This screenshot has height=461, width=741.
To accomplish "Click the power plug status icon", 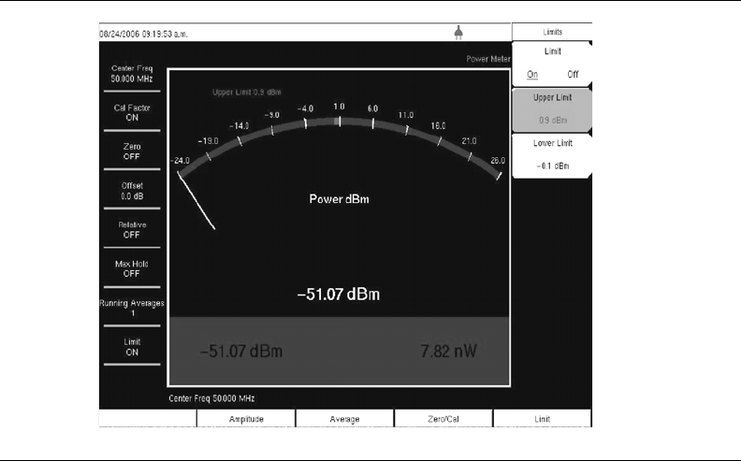I will point(458,33).
